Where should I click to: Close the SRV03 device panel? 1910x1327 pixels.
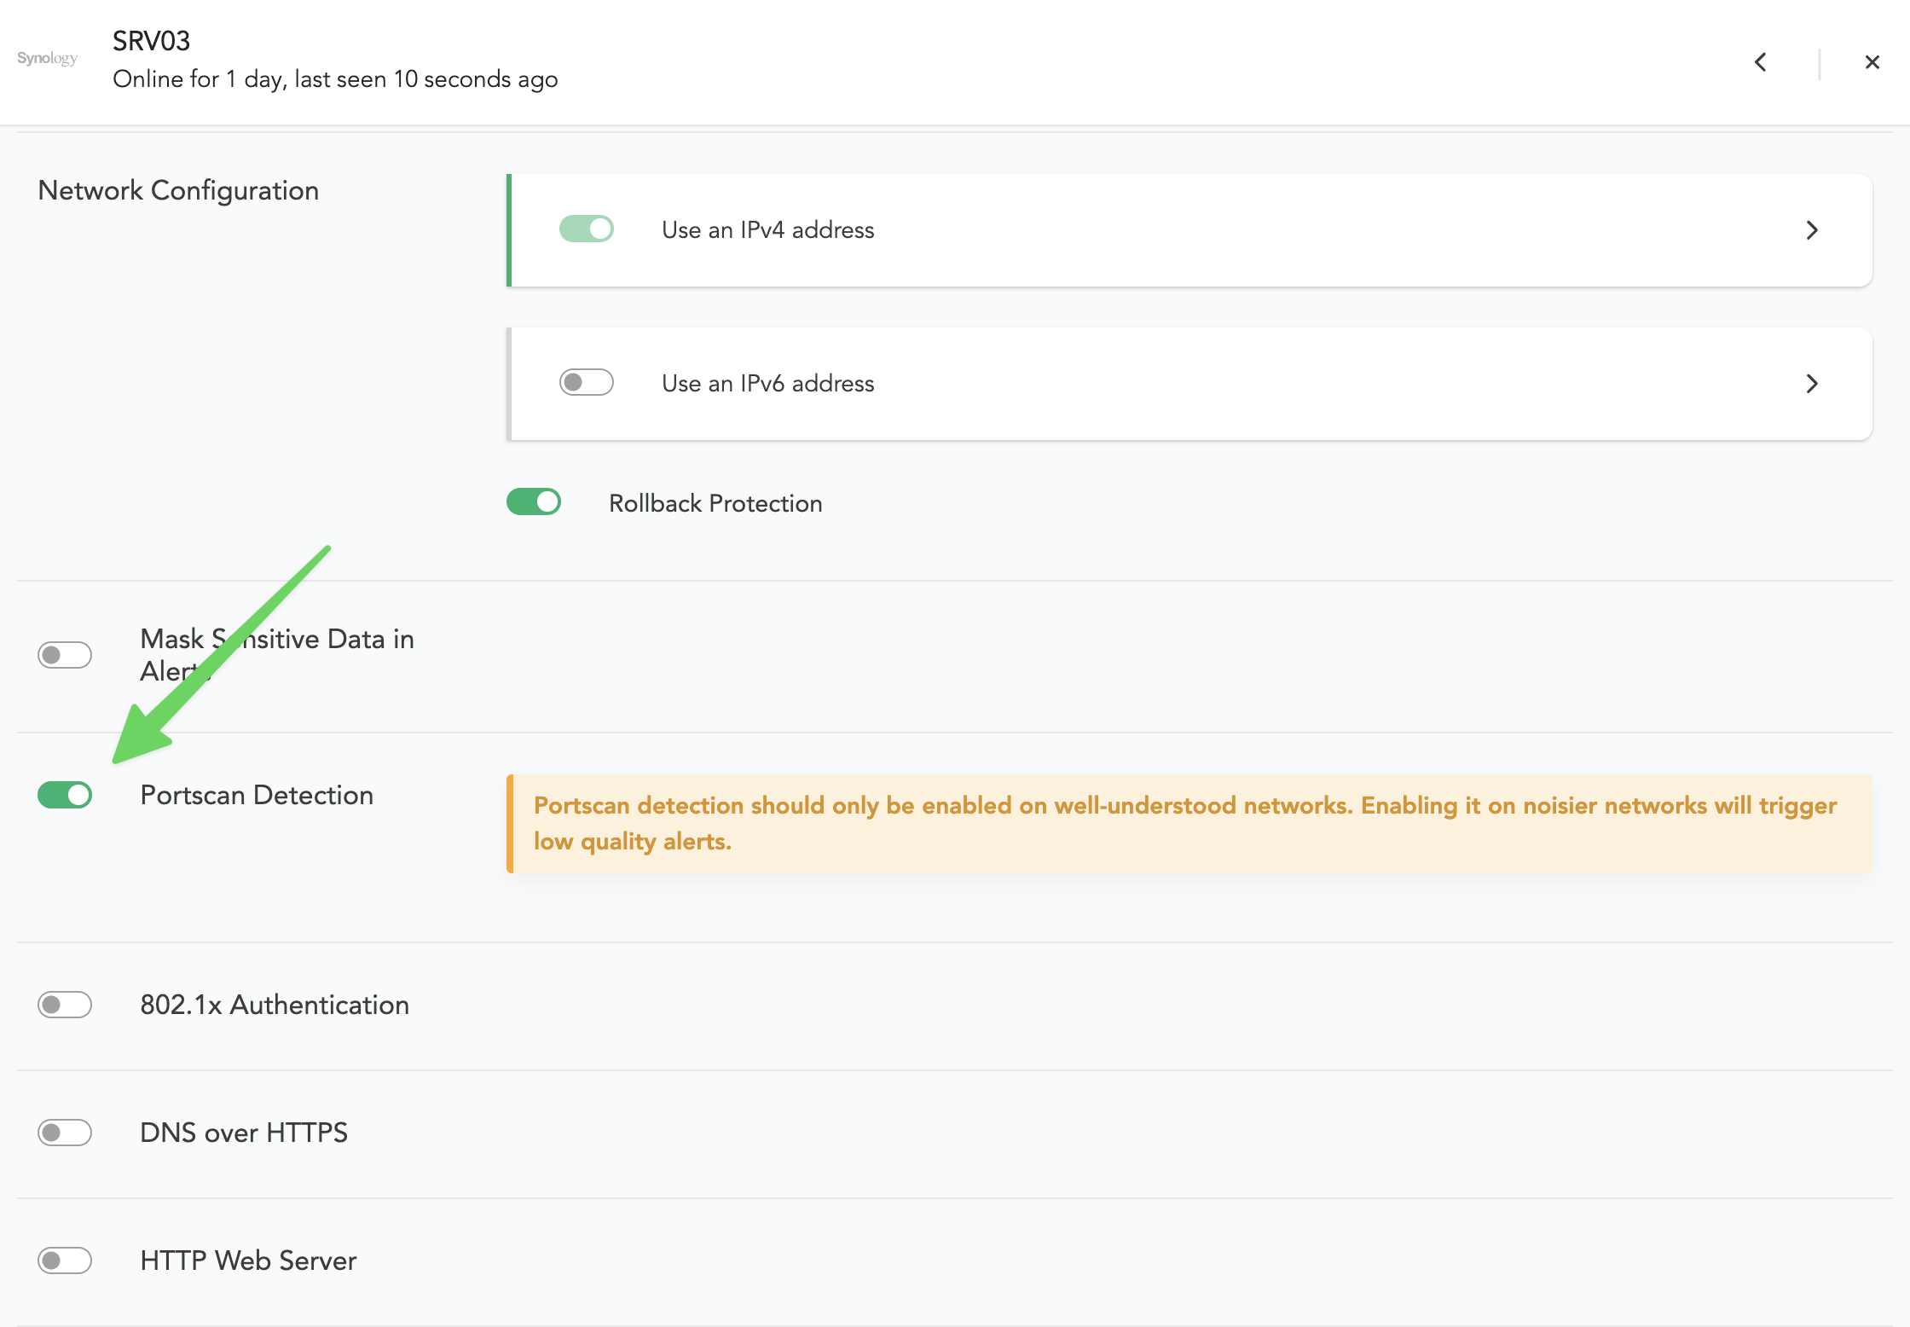pos(1872,62)
